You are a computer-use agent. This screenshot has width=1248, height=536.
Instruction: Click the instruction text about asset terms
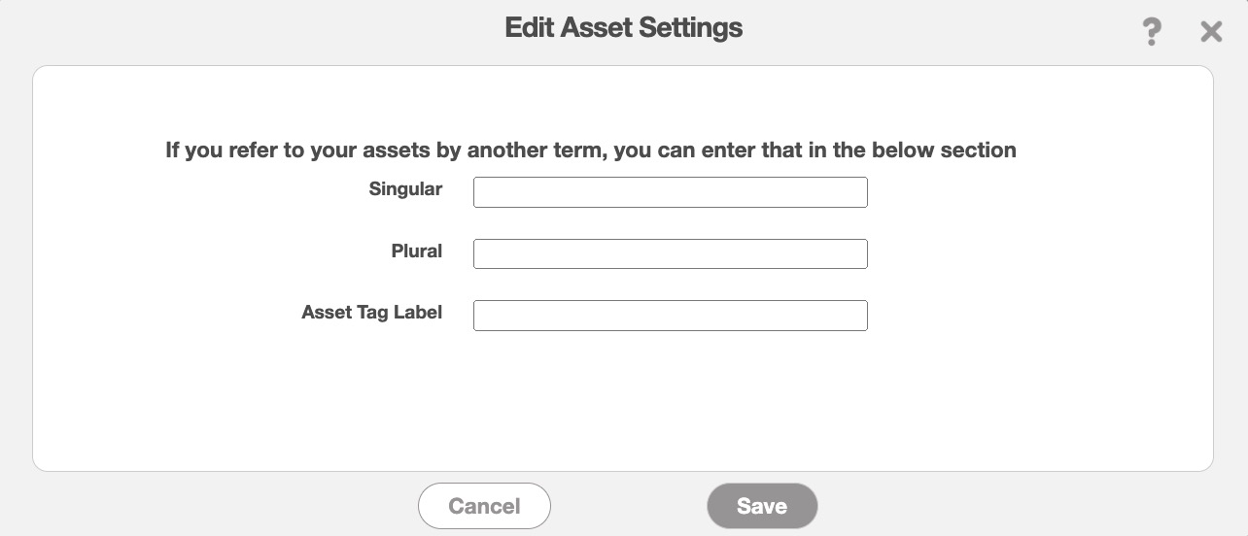pyautogui.click(x=590, y=151)
